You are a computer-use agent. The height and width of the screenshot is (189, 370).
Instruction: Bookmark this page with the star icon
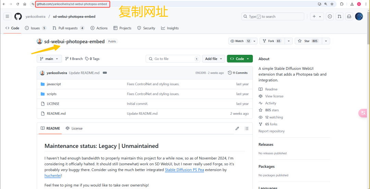click(x=332, y=4)
